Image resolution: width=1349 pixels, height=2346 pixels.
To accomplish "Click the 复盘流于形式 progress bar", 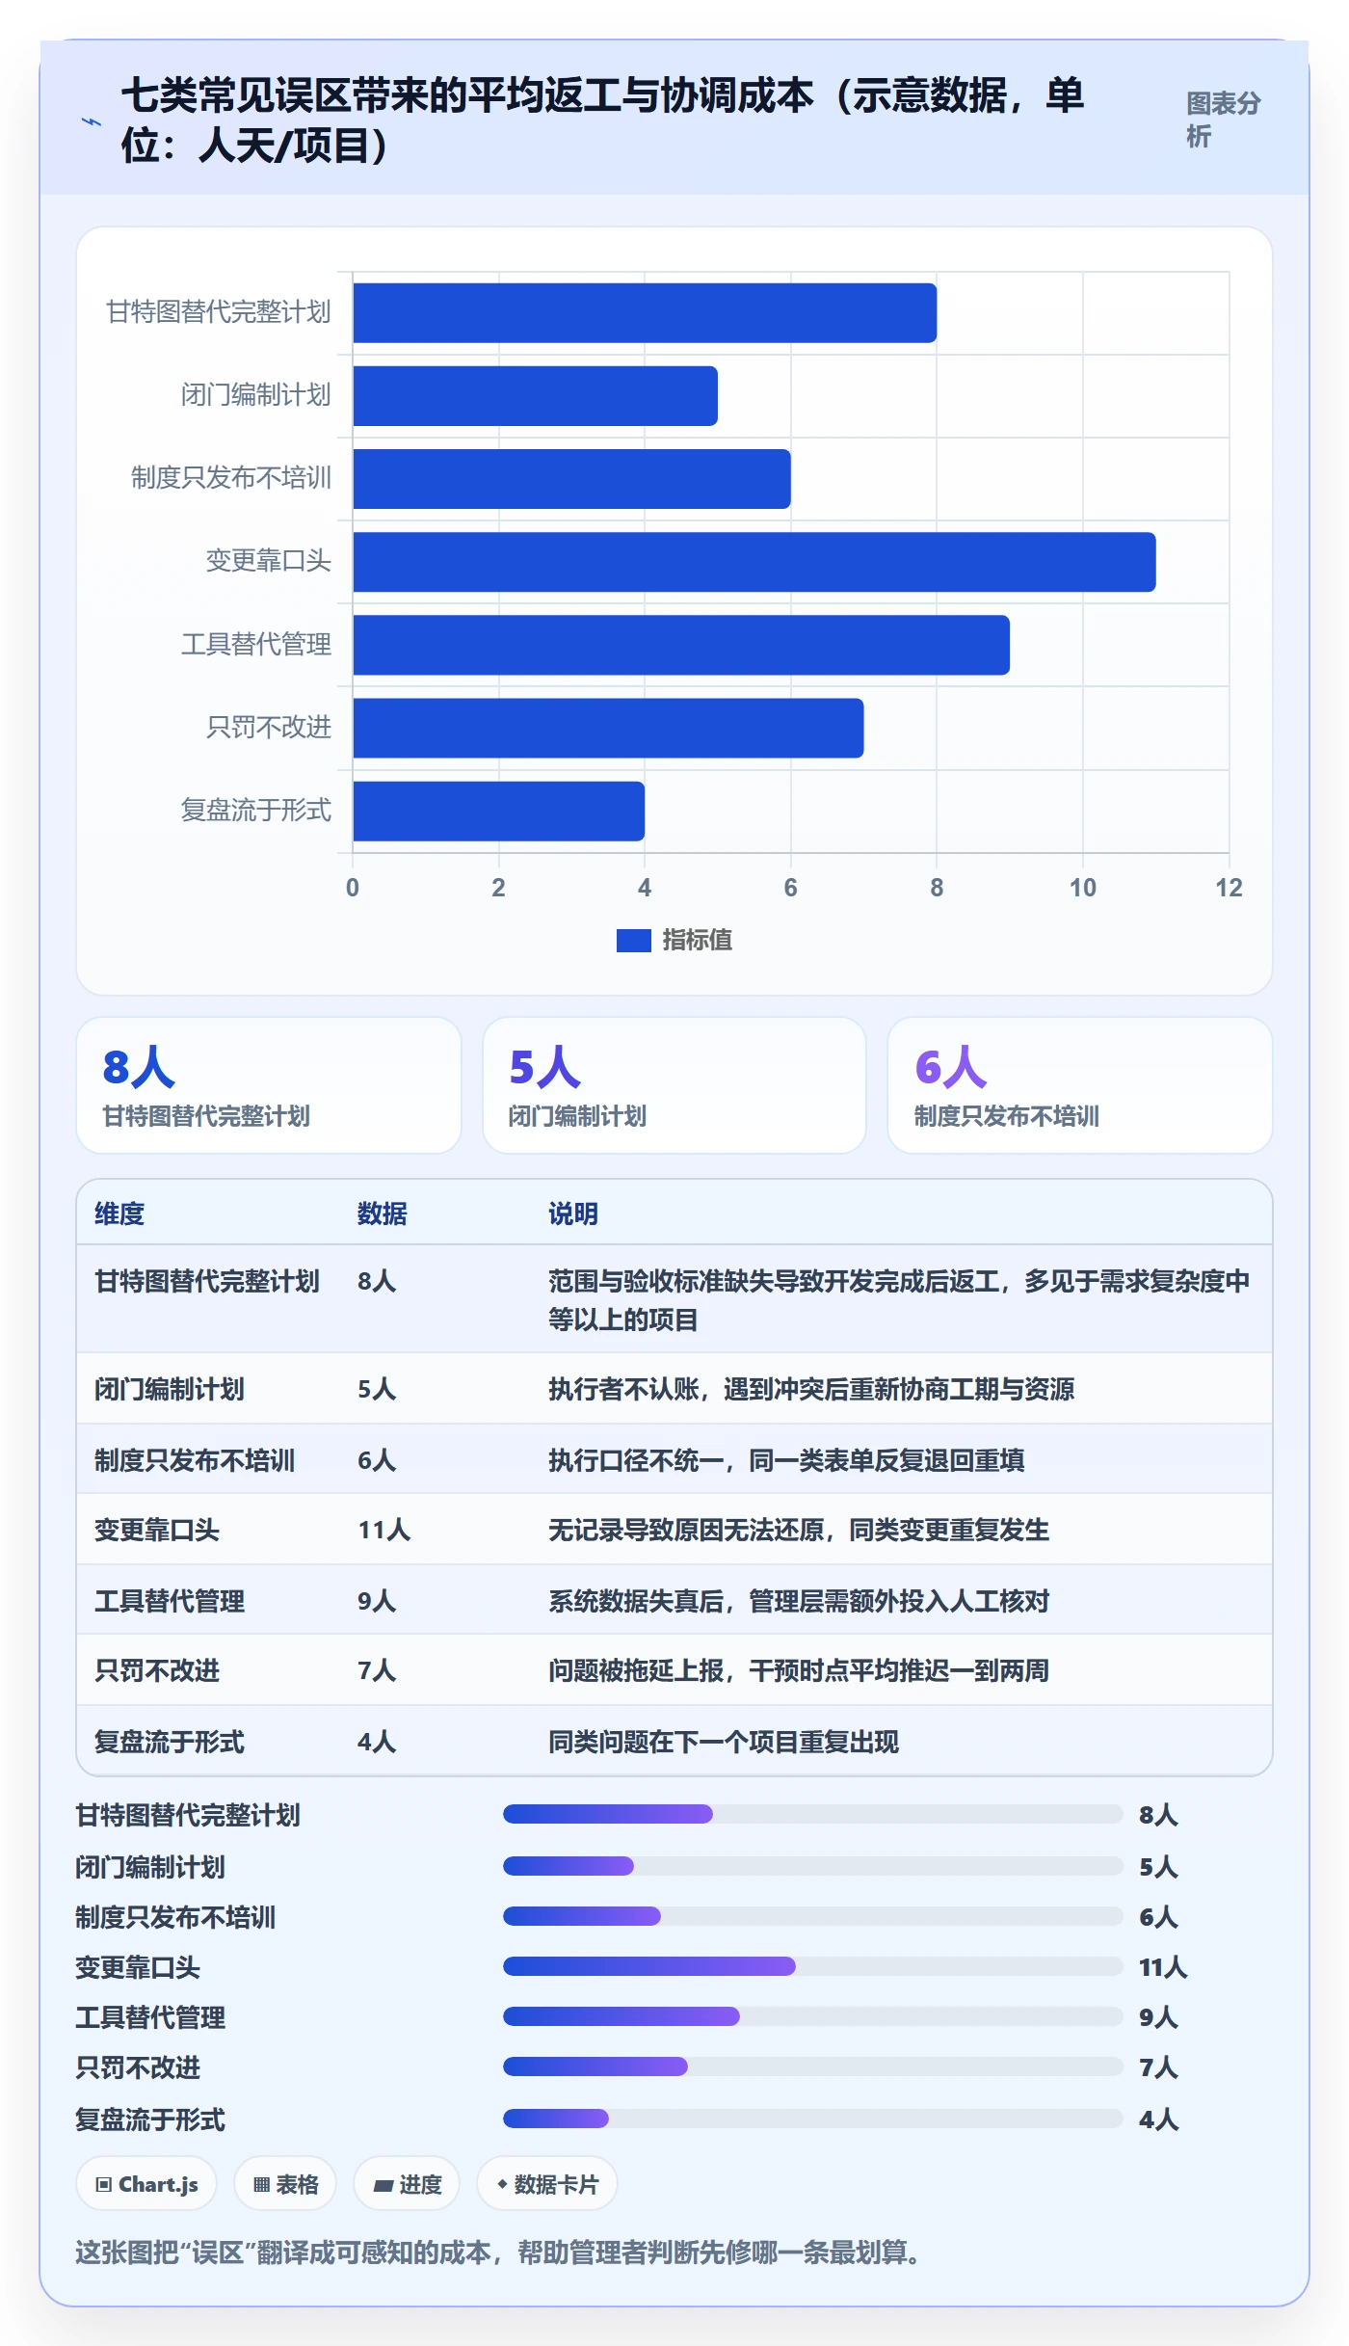I will pos(813,2119).
